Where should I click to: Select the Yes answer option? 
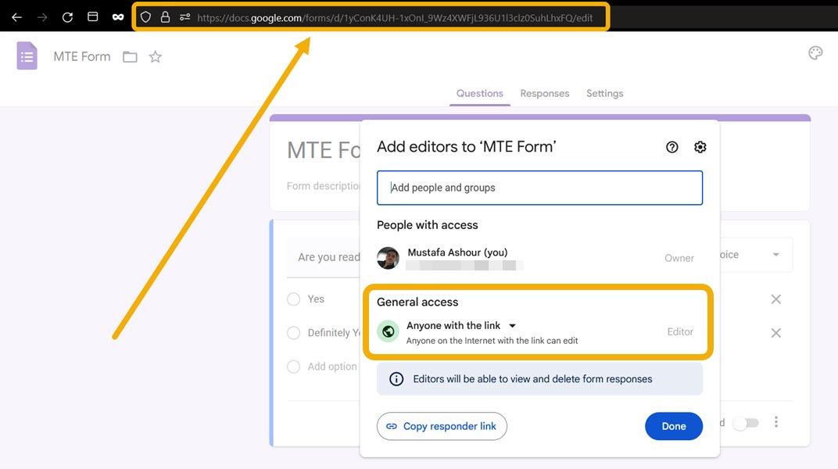point(293,299)
